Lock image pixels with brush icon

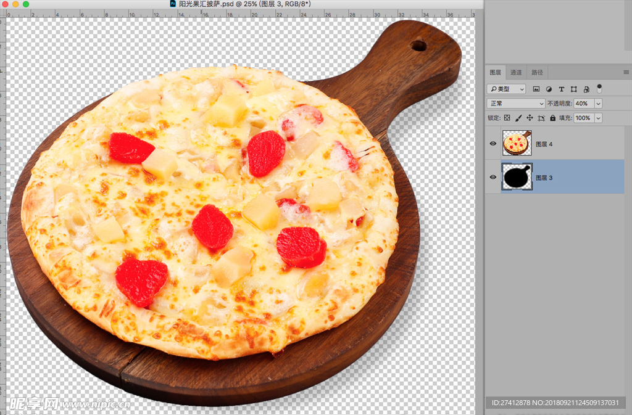click(x=518, y=118)
